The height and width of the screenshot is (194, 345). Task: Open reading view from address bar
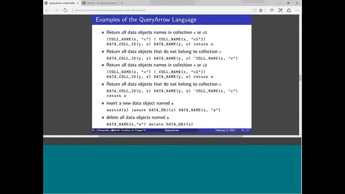254,10
